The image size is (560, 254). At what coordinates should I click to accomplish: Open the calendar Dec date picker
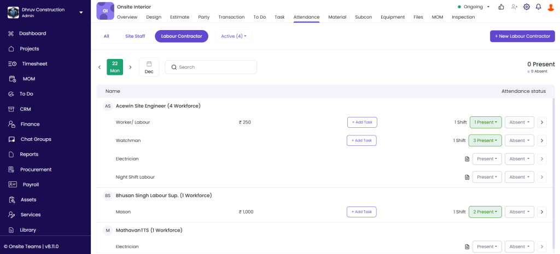click(x=149, y=67)
